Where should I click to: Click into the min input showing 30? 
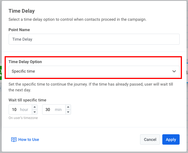click(54, 109)
